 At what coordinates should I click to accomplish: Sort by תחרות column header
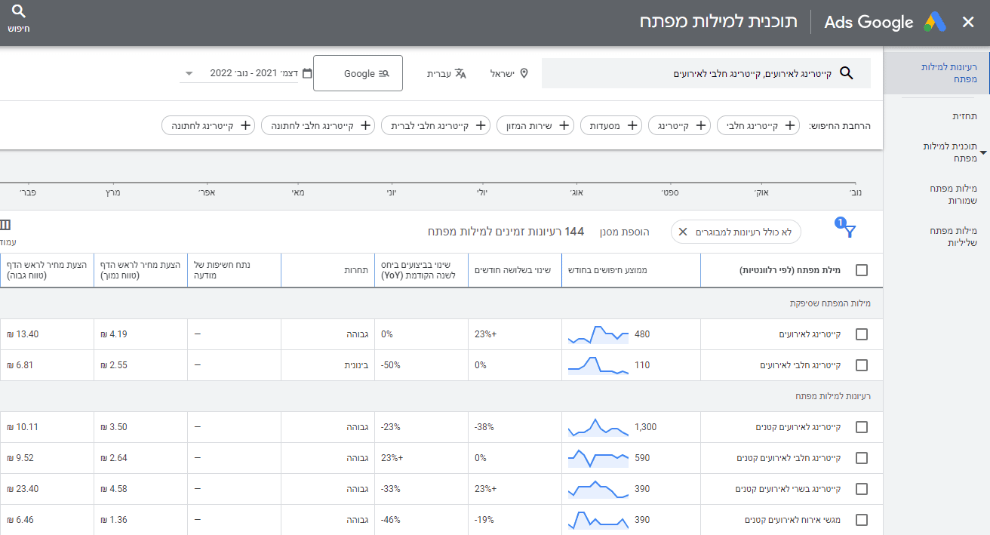(x=356, y=270)
